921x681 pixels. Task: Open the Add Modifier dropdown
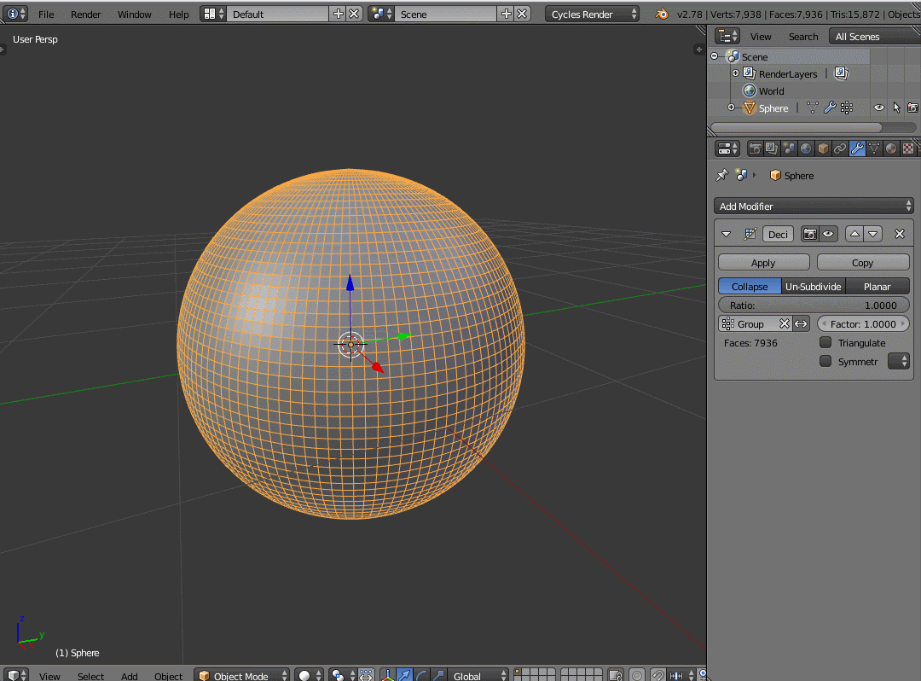tap(814, 206)
